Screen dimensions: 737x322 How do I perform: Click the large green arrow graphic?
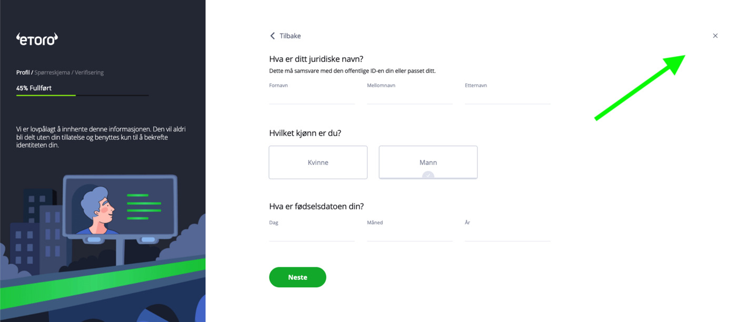coord(640,87)
